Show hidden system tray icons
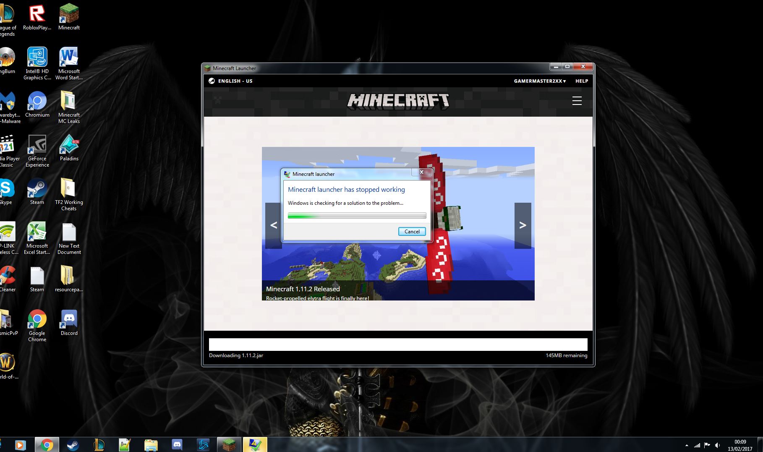The image size is (763, 452). (687, 445)
